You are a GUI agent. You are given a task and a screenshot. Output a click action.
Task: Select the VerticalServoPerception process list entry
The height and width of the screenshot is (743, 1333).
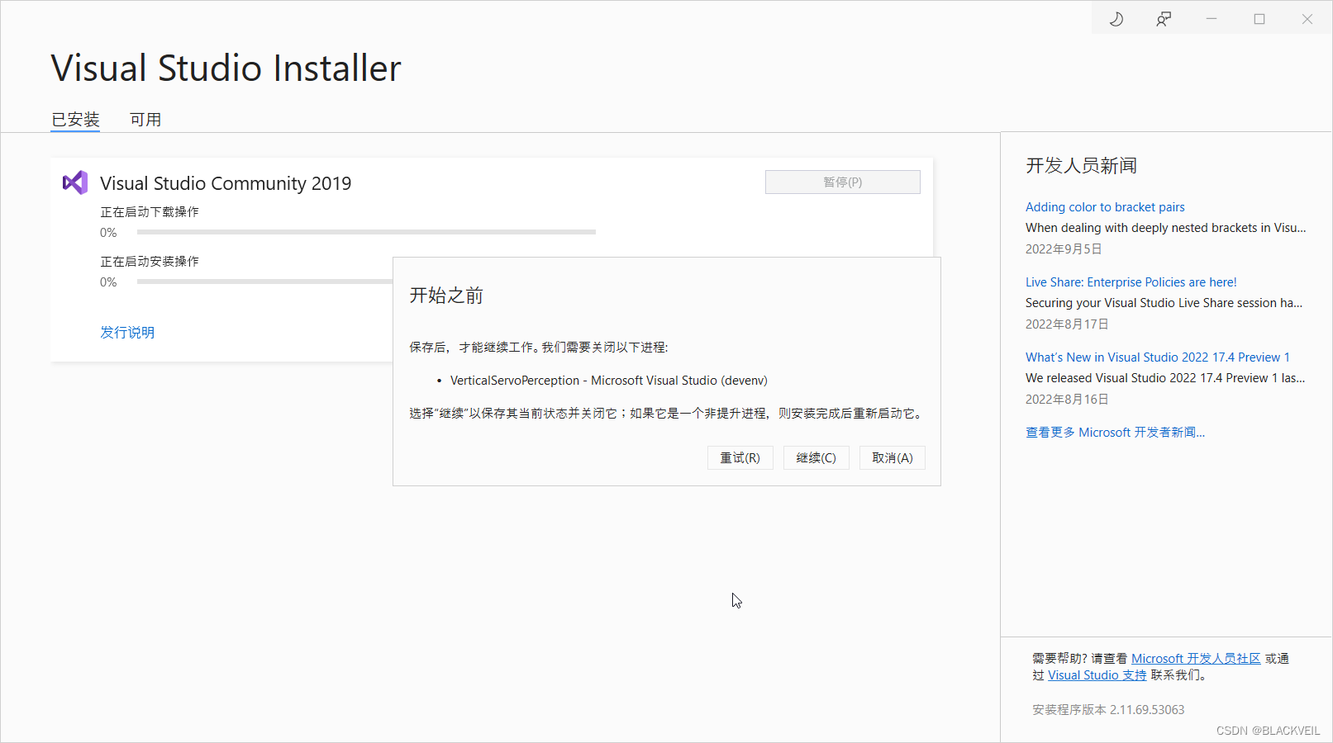[x=608, y=380]
